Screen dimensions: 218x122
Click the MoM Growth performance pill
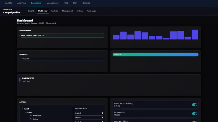tap(62, 36)
